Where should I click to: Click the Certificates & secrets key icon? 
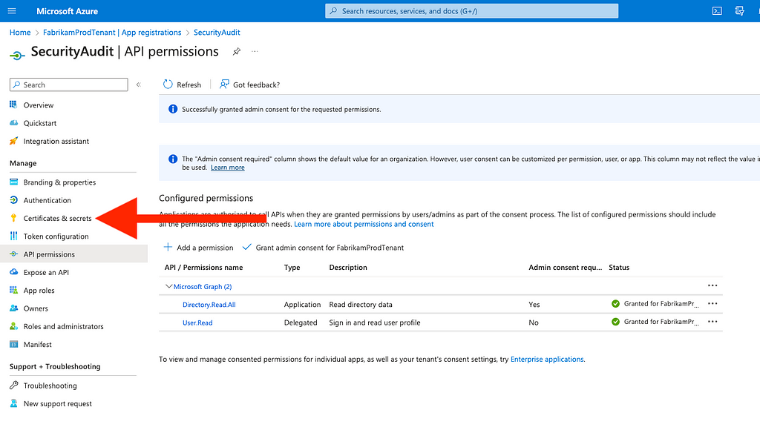pos(13,218)
